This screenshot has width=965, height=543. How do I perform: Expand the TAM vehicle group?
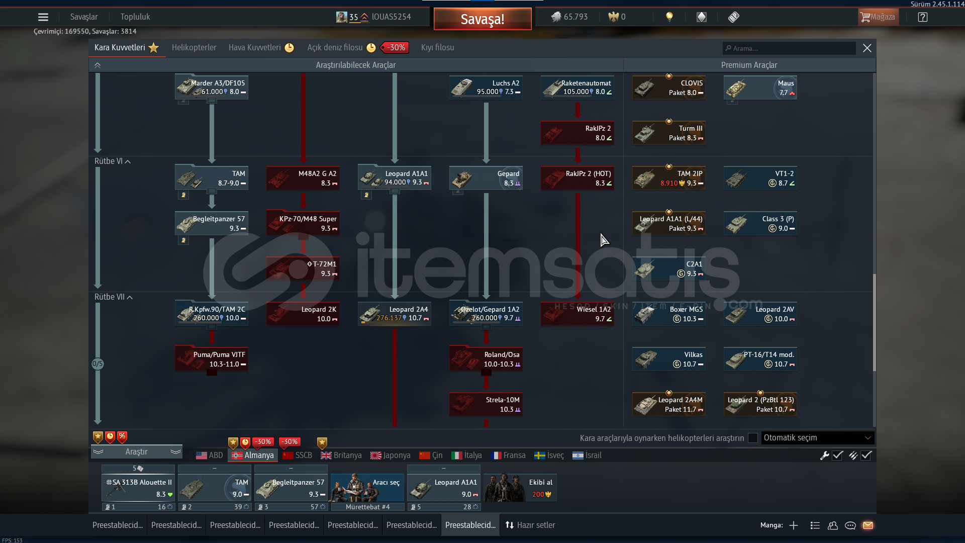[x=212, y=192]
